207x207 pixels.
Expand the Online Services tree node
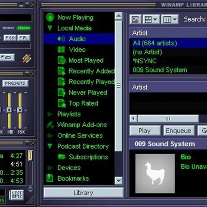tap(50, 136)
